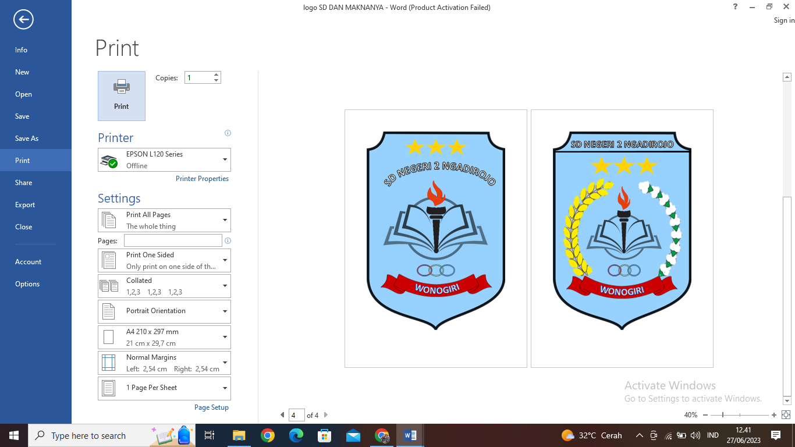Open File Explorer from the taskbar
Viewport: 795px width, 447px height.
[239, 435]
